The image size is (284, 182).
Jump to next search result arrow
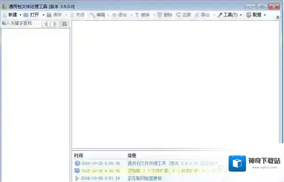click(55, 24)
